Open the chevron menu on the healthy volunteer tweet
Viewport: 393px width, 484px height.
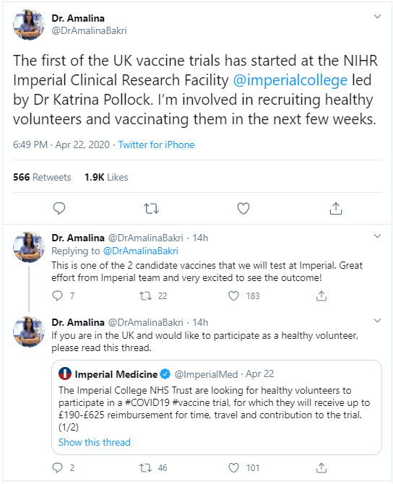(377, 321)
